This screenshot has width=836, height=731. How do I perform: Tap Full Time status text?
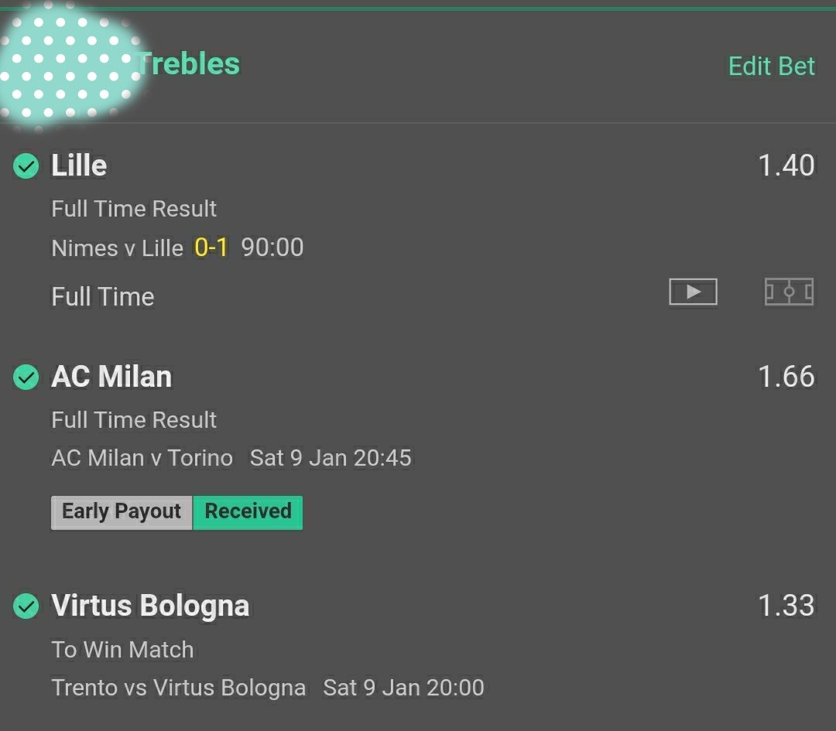point(103,297)
